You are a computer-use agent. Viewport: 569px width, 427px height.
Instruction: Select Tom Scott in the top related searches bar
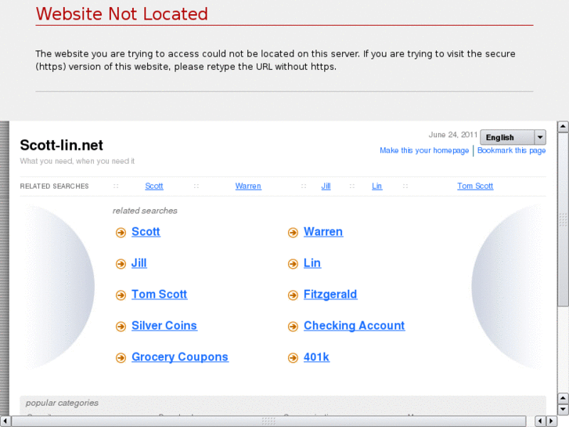pos(475,186)
